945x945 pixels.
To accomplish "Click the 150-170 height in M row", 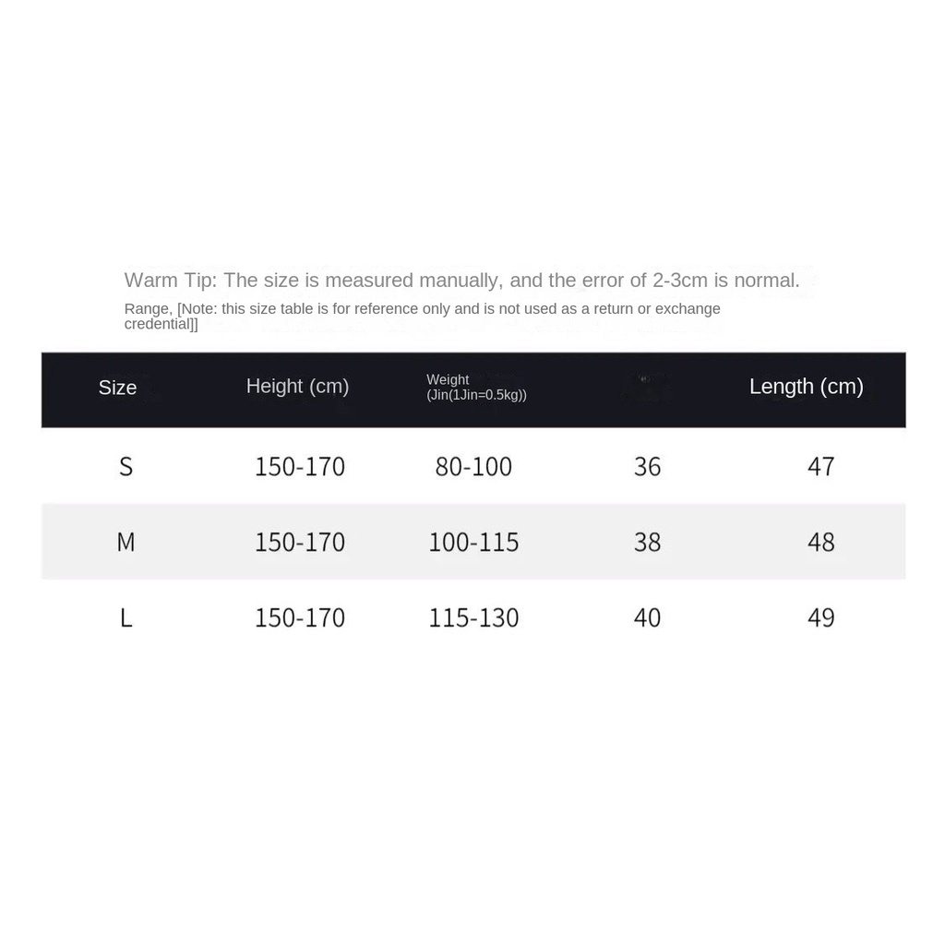I will click(x=300, y=543).
